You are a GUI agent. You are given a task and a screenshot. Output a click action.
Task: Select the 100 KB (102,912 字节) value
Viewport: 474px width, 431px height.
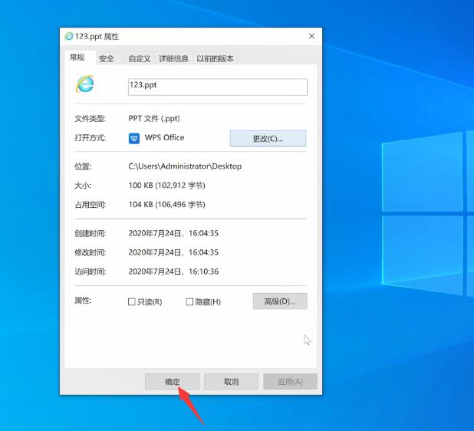(167, 186)
